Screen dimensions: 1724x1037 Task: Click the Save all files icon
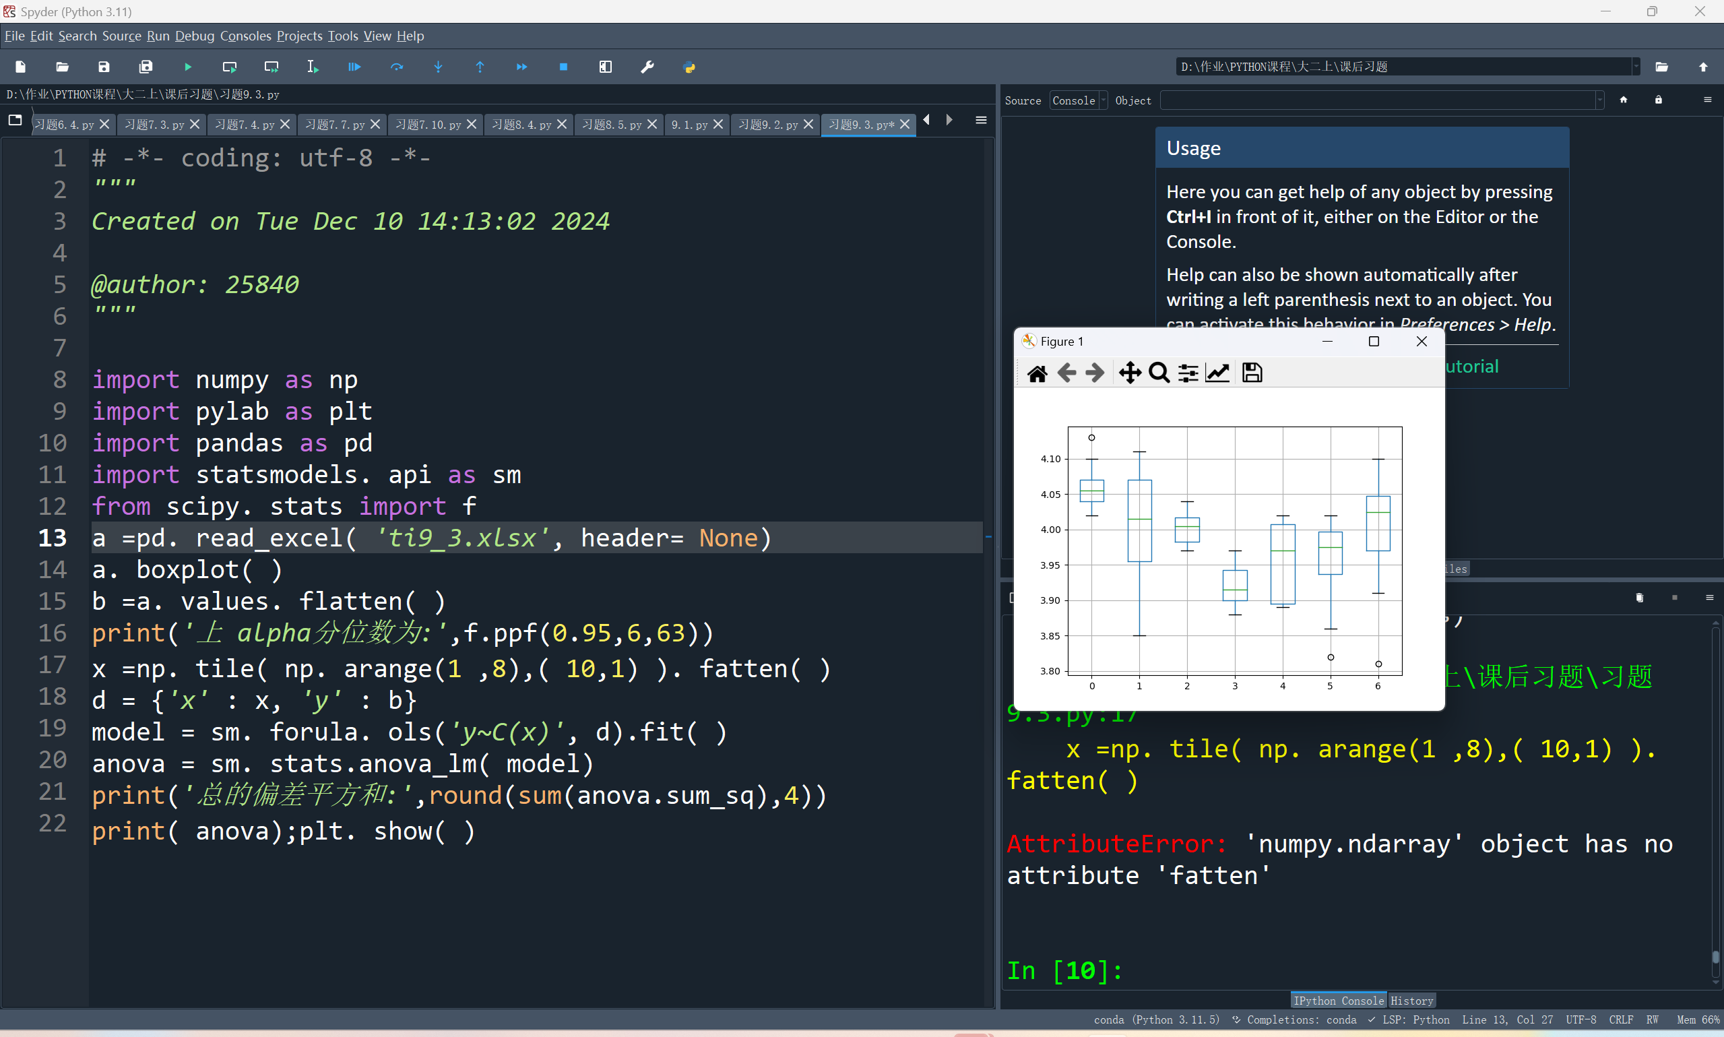146,67
